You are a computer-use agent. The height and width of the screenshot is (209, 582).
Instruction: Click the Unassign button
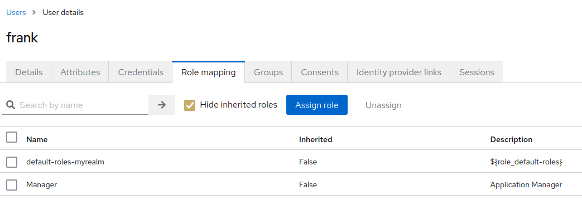tap(383, 105)
